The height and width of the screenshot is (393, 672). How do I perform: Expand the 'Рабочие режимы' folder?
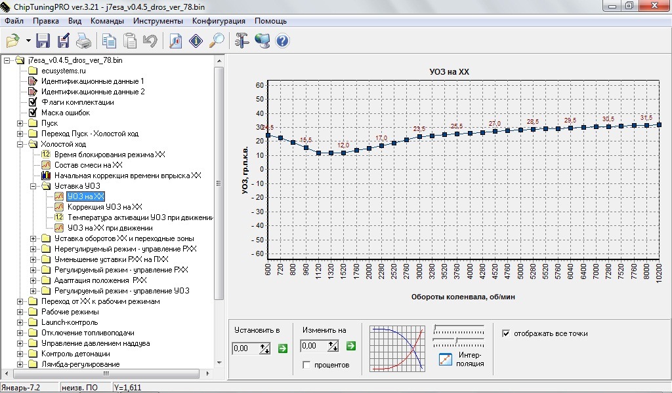point(20,312)
